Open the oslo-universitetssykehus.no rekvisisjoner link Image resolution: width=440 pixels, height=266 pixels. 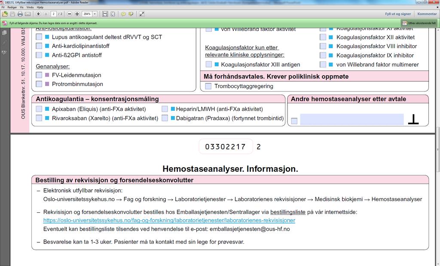click(x=169, y=220)
